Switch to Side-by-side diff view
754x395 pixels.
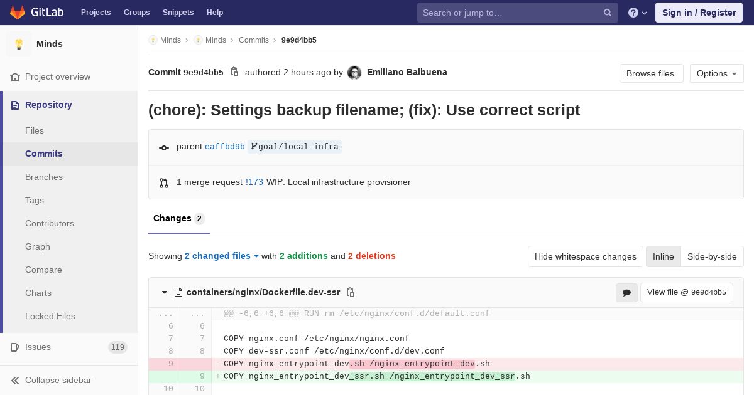point(712,256)
